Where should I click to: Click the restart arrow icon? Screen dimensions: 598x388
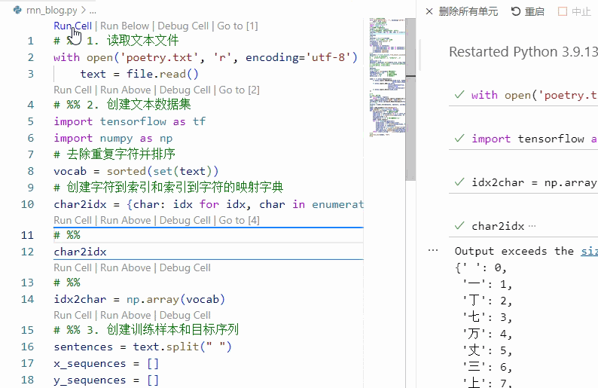(516, 11)
